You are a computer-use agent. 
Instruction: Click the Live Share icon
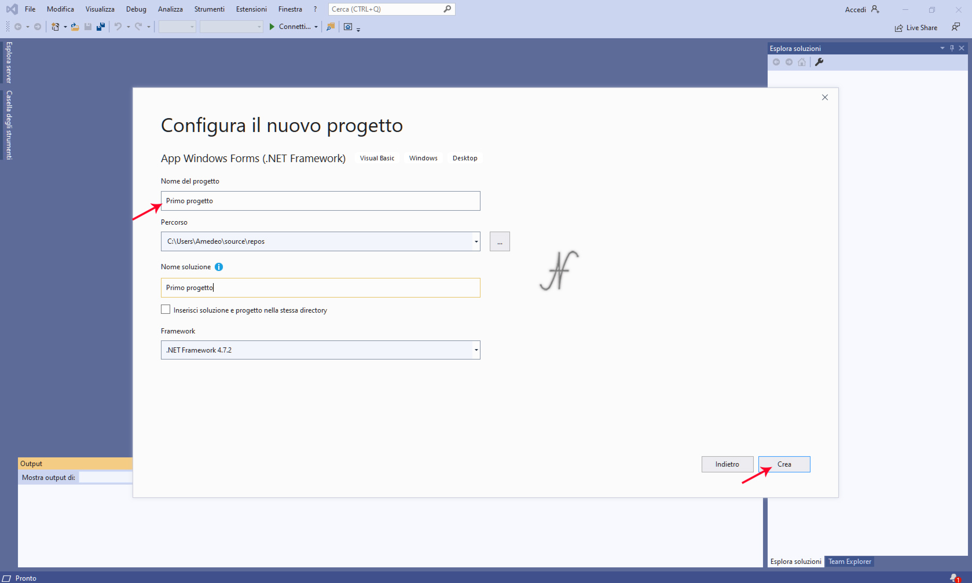(x=898, y=28)
